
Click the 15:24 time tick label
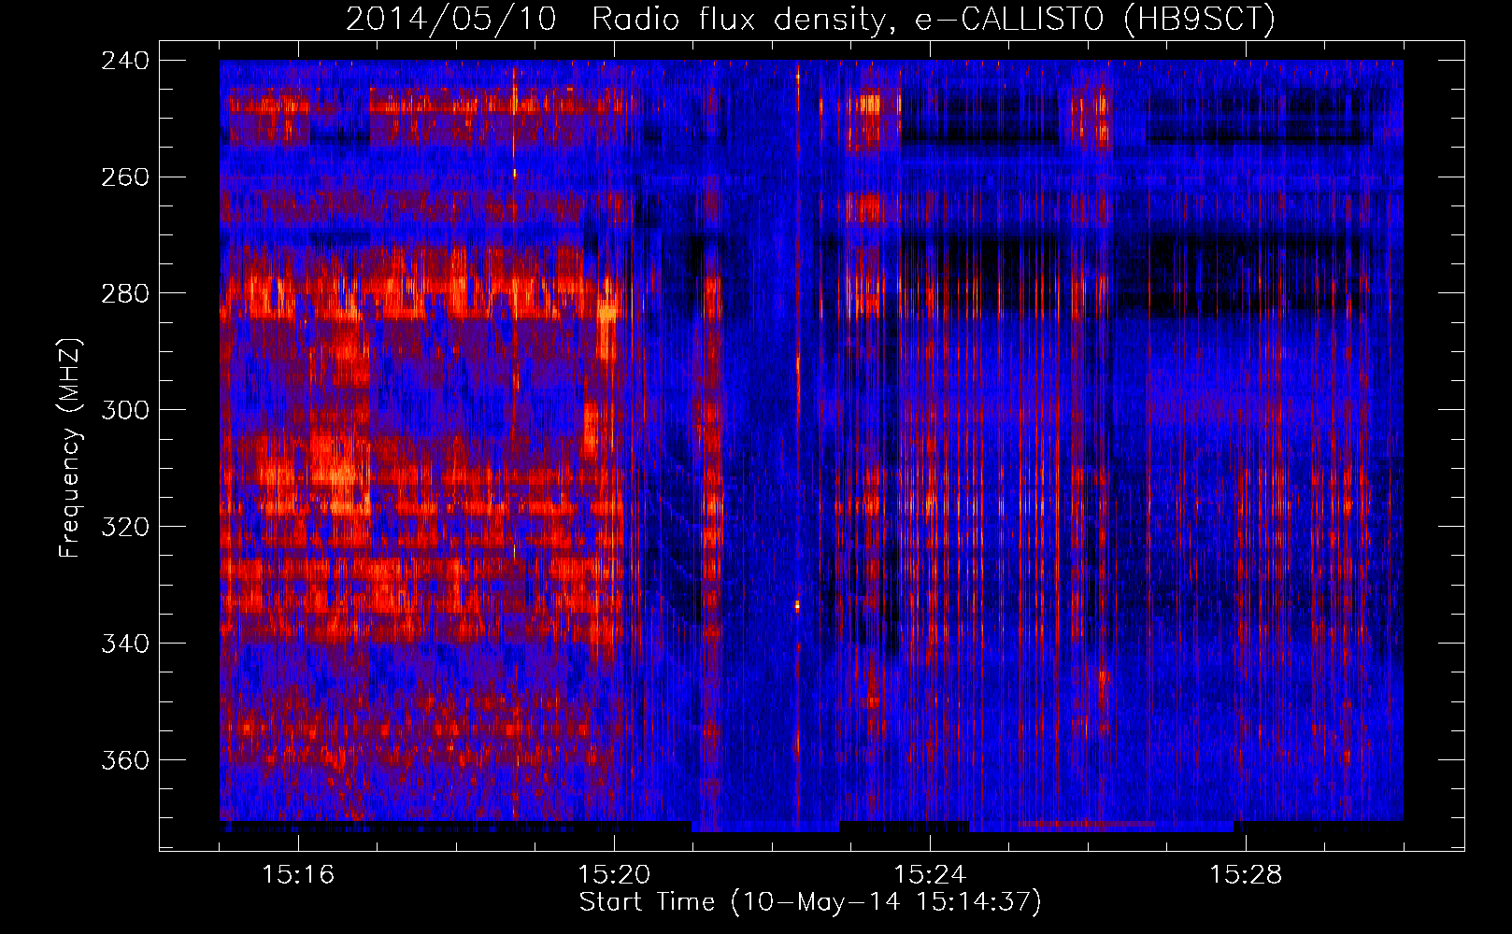[930, 874]
